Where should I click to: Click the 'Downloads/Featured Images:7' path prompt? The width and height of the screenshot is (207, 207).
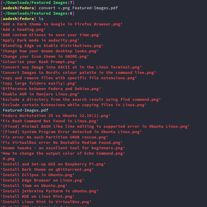[37, 3]
